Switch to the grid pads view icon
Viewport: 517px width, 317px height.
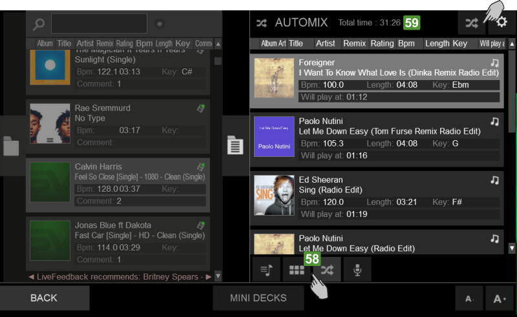coord(297,270)
